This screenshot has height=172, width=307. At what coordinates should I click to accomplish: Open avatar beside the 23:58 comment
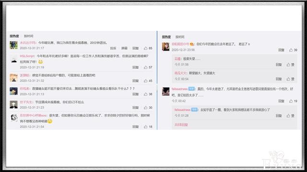[165, 47]
